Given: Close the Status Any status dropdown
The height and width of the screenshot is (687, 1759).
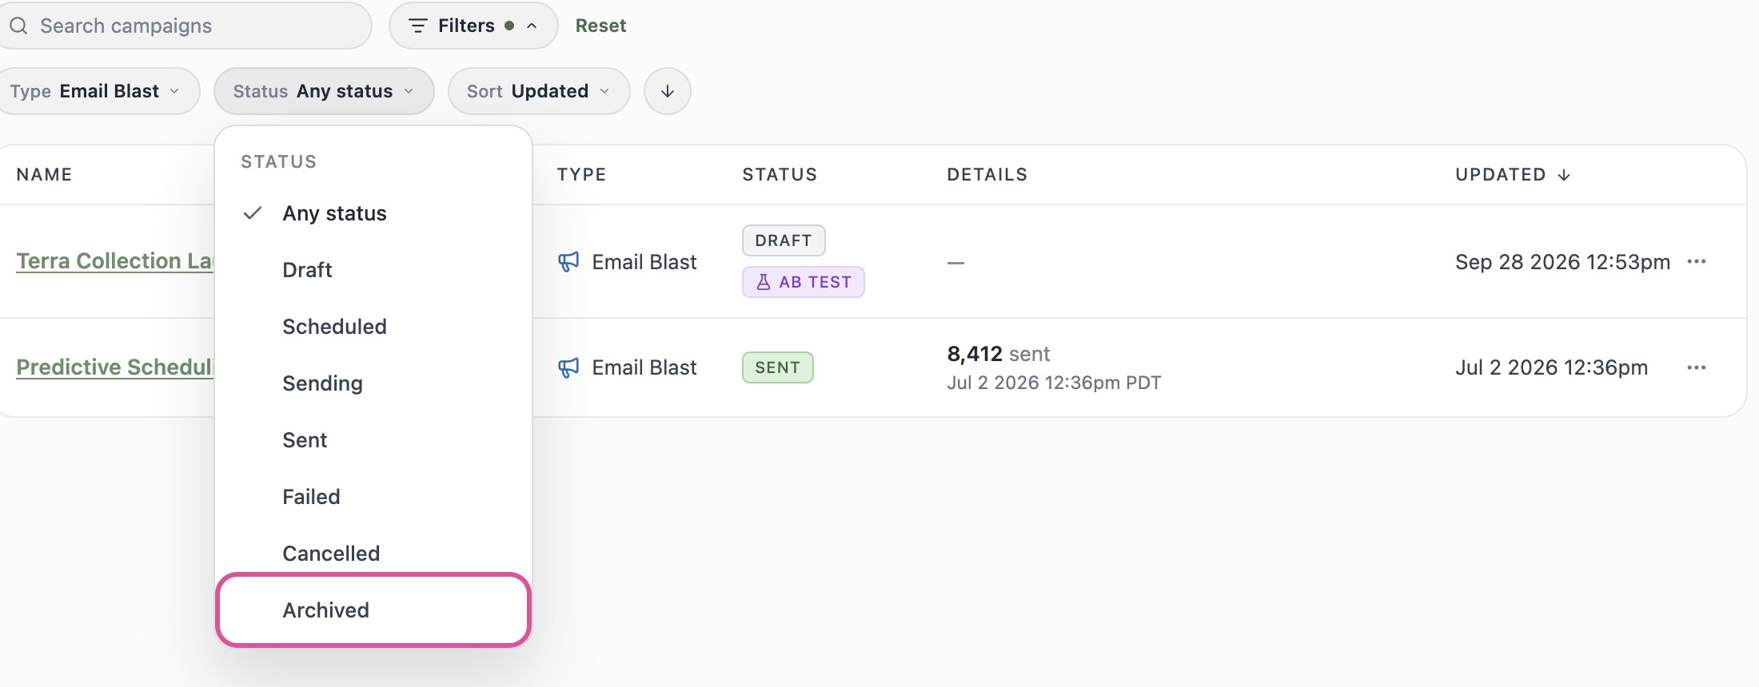Looking at the screenshot, I should tap(324, 91).
